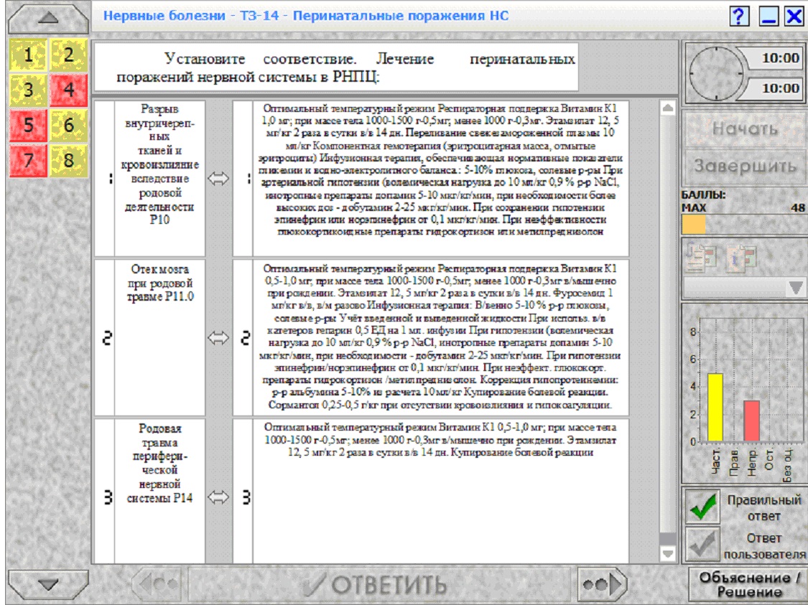Click MAX score value 48
This screenshot has width=808, height=605.
click(x=797, y=208)
